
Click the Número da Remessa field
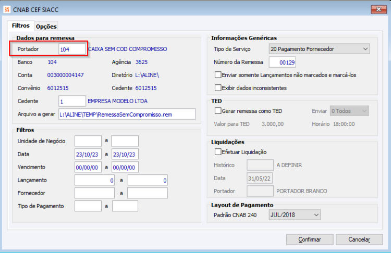tap(282, 62)
